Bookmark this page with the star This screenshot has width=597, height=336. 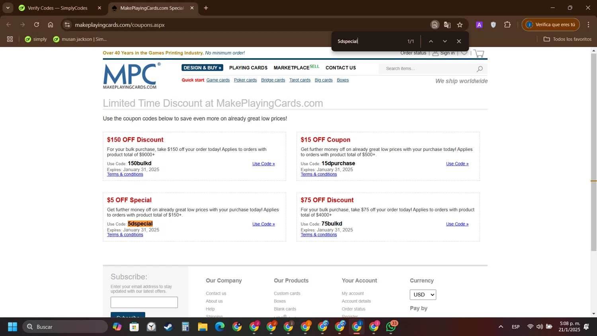[x=460, y=25]
